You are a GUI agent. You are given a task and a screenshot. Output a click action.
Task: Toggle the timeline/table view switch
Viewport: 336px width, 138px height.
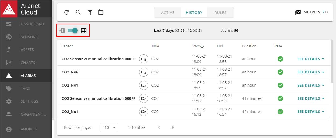tap(73, 31)
